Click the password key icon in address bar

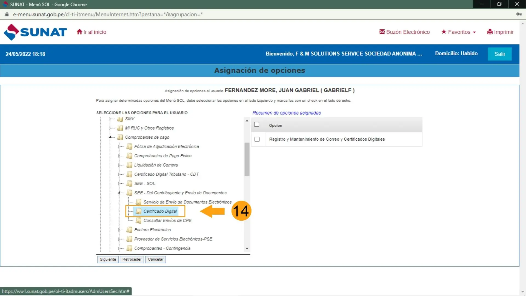click(519, 14)
